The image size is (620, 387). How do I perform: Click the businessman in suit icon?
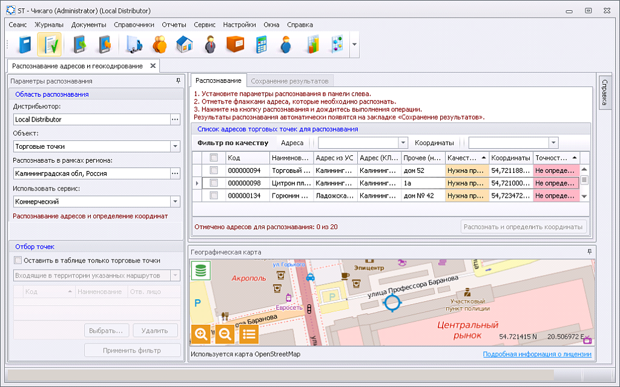tap(210, 44)
